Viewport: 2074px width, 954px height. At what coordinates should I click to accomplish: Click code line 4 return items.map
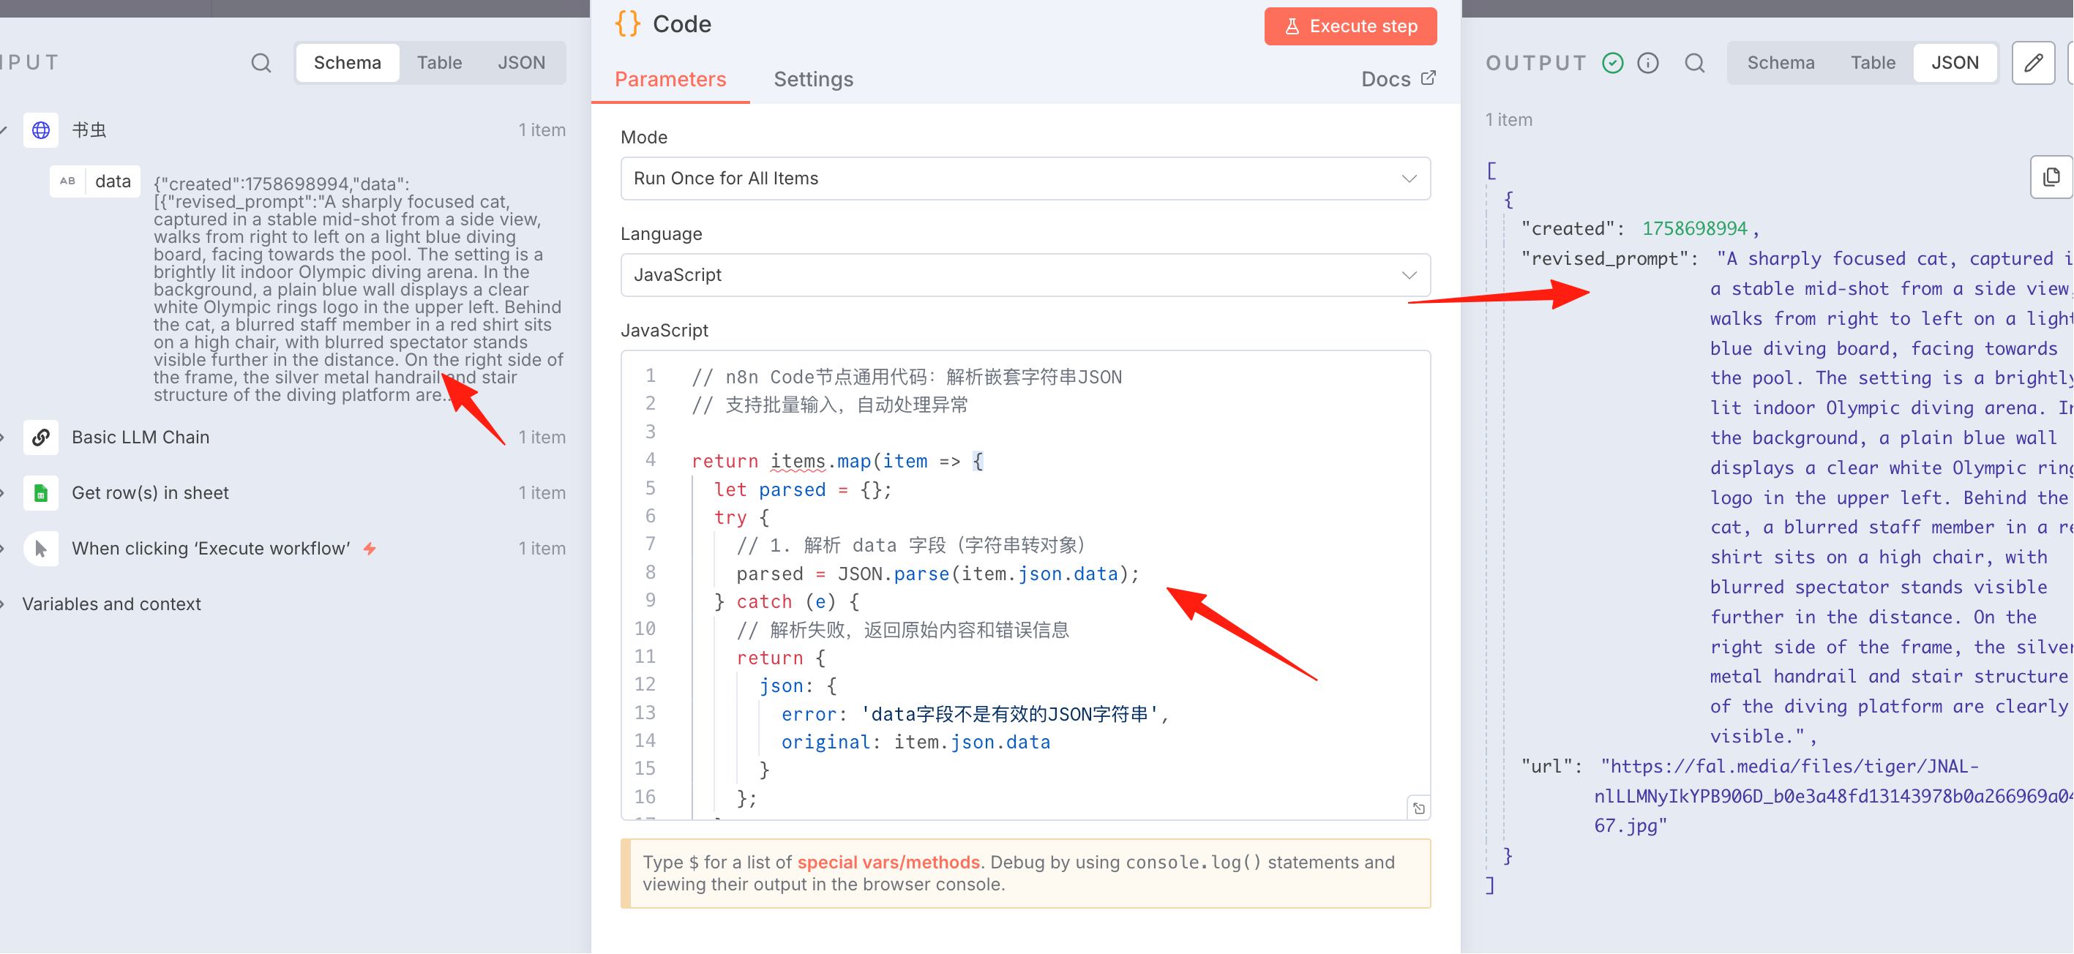click(x=837, y=460)
